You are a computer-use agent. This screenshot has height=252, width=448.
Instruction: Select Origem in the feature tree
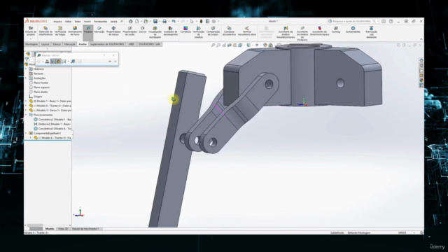(x=35, y=97)
